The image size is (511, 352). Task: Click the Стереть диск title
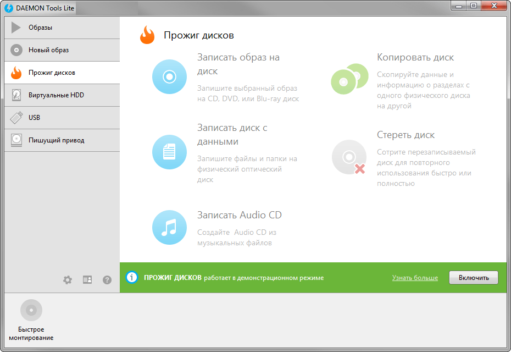[x=406, y=135]
